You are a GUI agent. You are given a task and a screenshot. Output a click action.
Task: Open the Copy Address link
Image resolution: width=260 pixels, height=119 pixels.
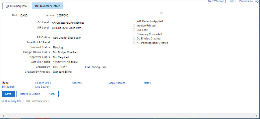pyautogui.click(x=117, y=83)
